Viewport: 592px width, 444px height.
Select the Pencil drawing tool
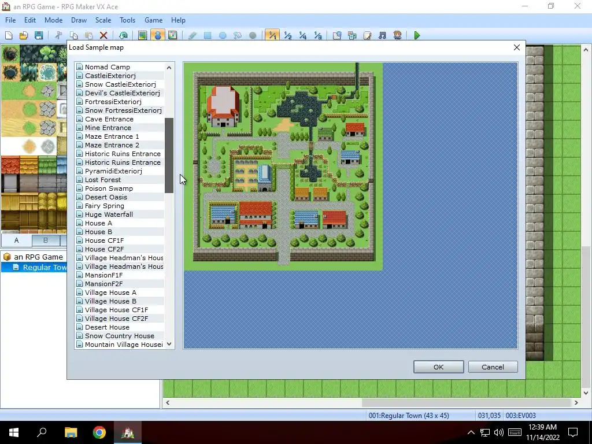pyautogui.click(x=192, y=35)
